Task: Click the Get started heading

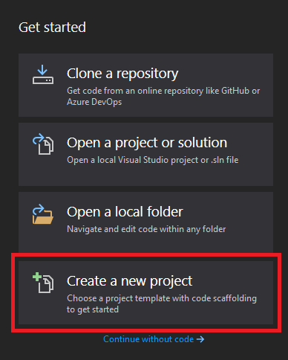Action: click(x=52, y=27)
